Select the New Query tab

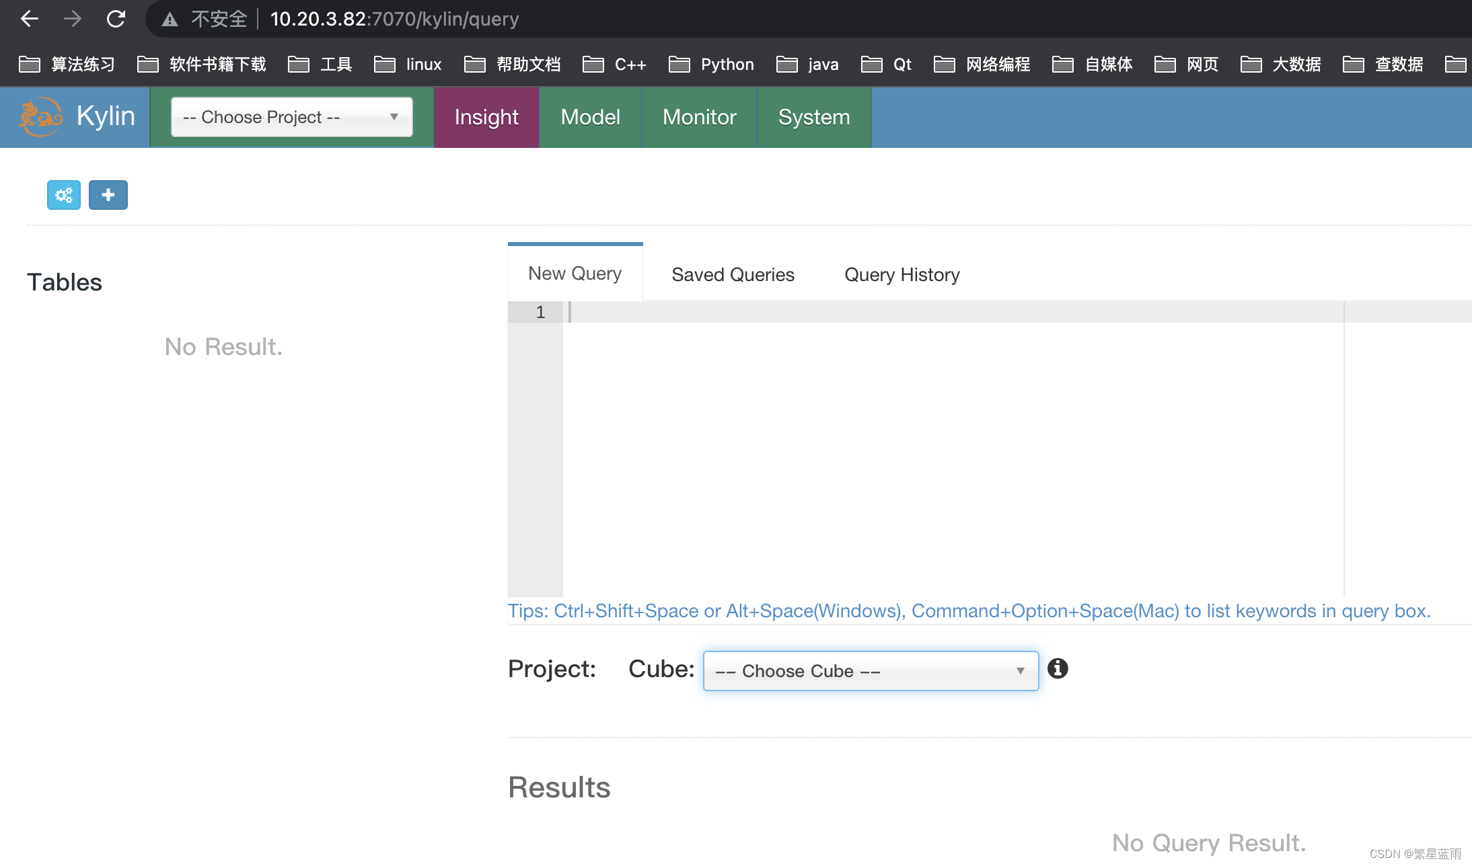click(575, 273)
